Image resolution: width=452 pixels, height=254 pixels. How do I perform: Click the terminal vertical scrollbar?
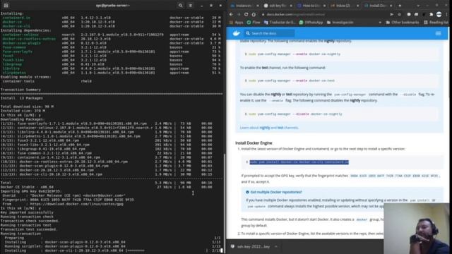pyautogui.click(x=225, y=202)
